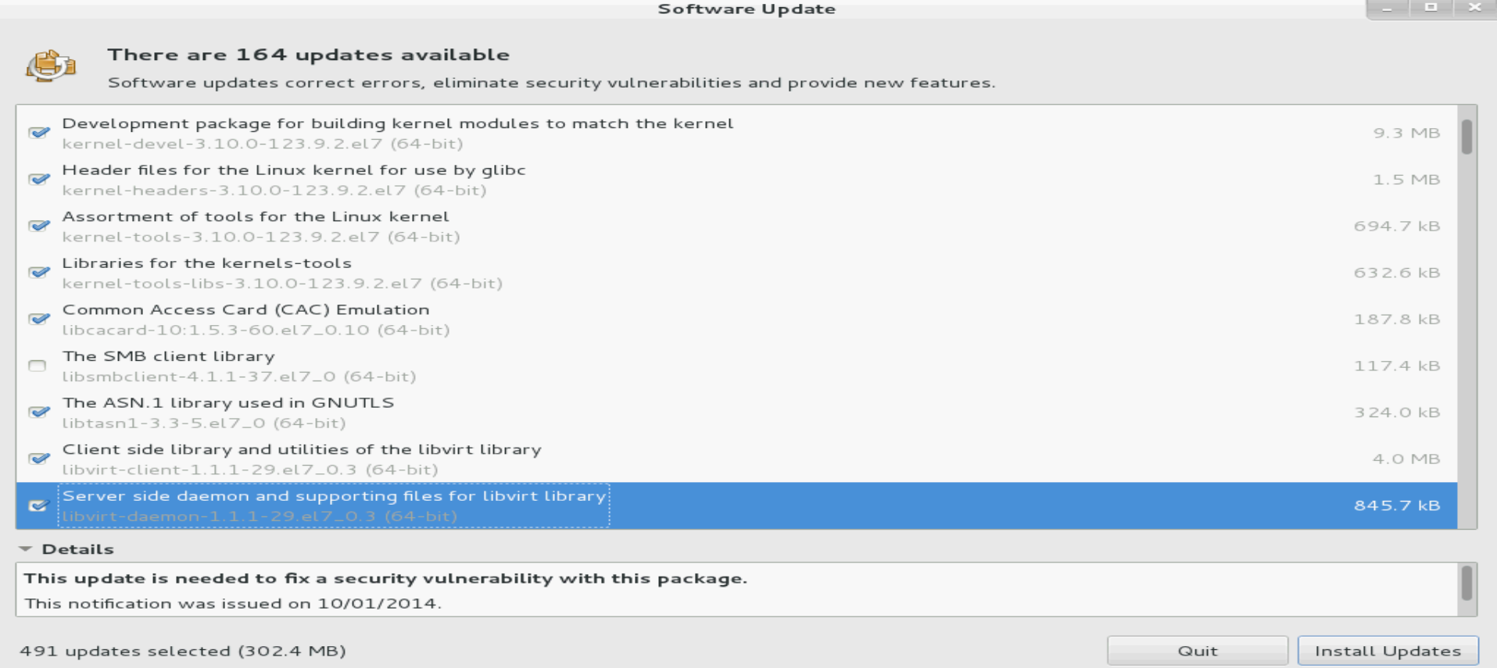Collapse the Details section triangle
1497x668 pixels.
(x=26, y=549)
